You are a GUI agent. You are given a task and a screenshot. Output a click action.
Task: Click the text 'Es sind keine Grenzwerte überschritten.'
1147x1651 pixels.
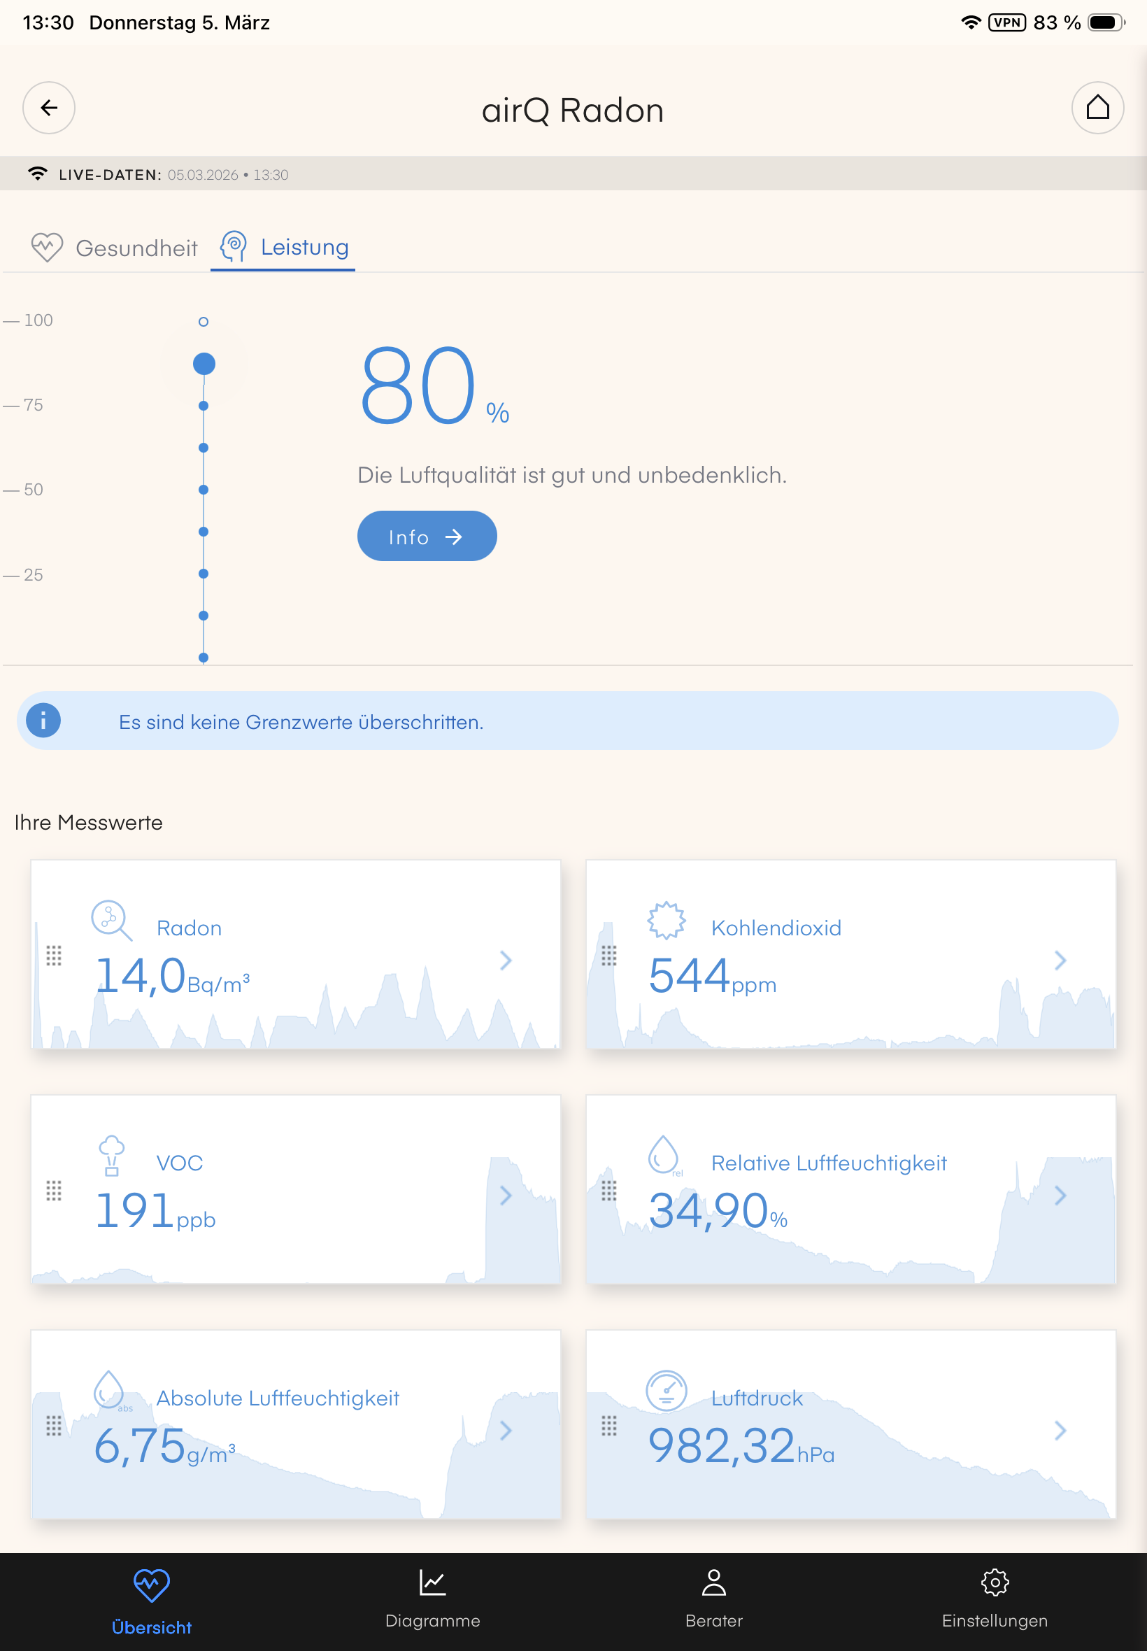click(x=301, y=722)
